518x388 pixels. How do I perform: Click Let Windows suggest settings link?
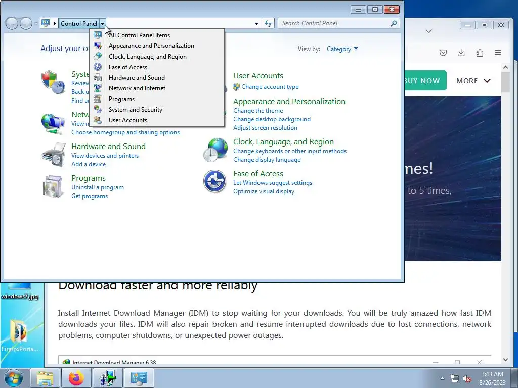[273, 183]
